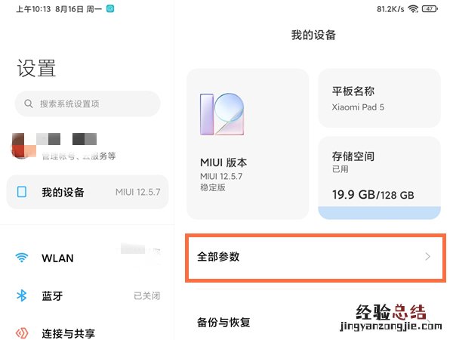Image resolution: width=453 pixels, height=340 pixels.
Task: Click the 搜索系统设置项 search field
Action: click(88, 104)
